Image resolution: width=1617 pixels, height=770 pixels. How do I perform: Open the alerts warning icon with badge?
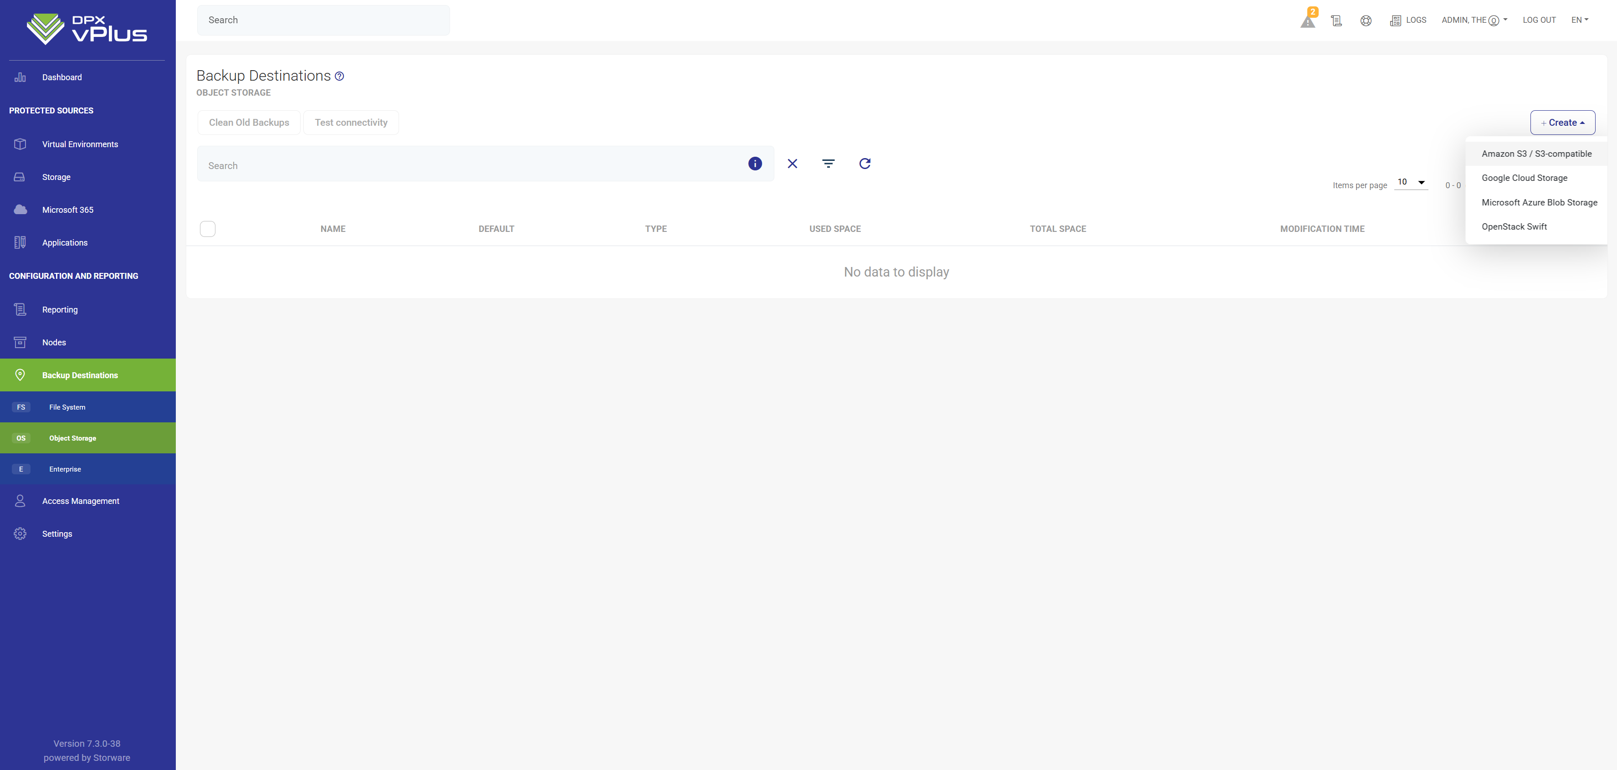(x=1308, y=21)
